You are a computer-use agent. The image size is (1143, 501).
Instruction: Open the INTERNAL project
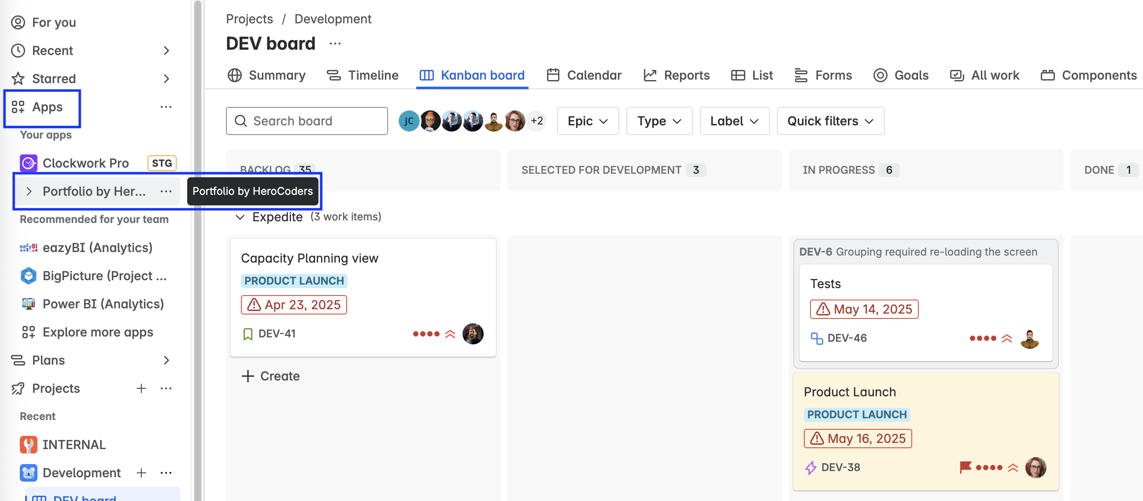(x=74, y=444)
